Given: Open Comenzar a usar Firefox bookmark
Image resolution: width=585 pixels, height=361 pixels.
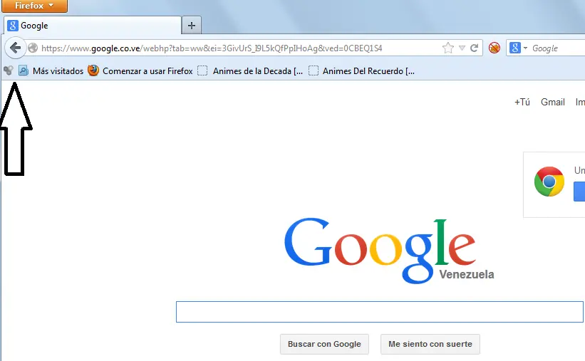Looking at the screenshot, I should pos(140,70).
